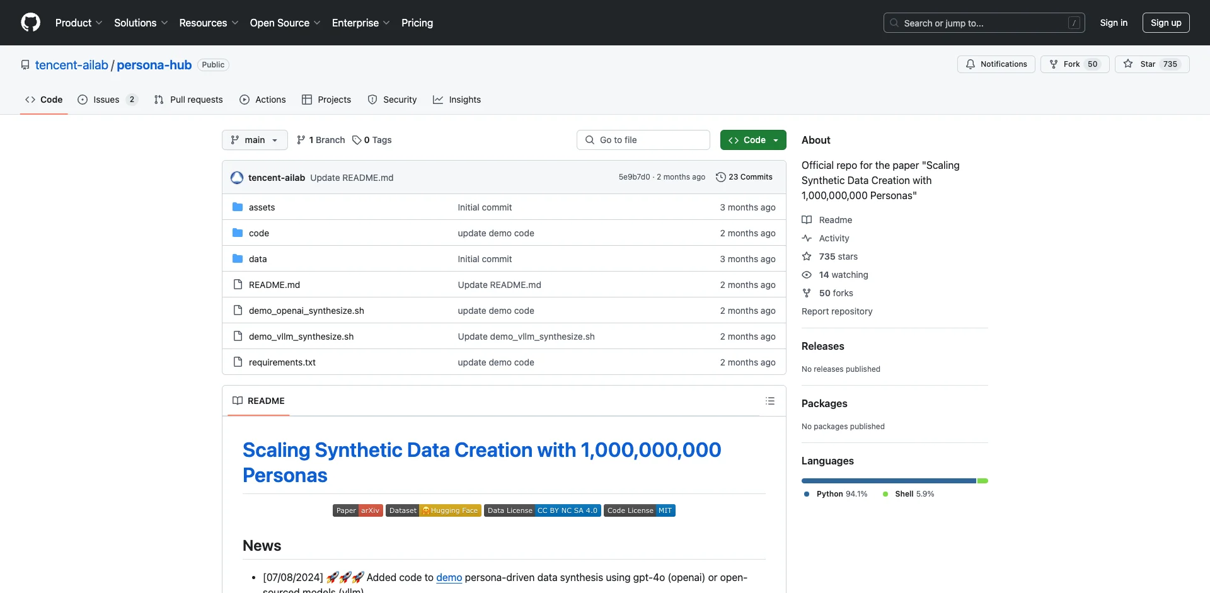Screen dimensions: 1210x593
Task: Expand the Open Source menu
Action: coord(285,23)
